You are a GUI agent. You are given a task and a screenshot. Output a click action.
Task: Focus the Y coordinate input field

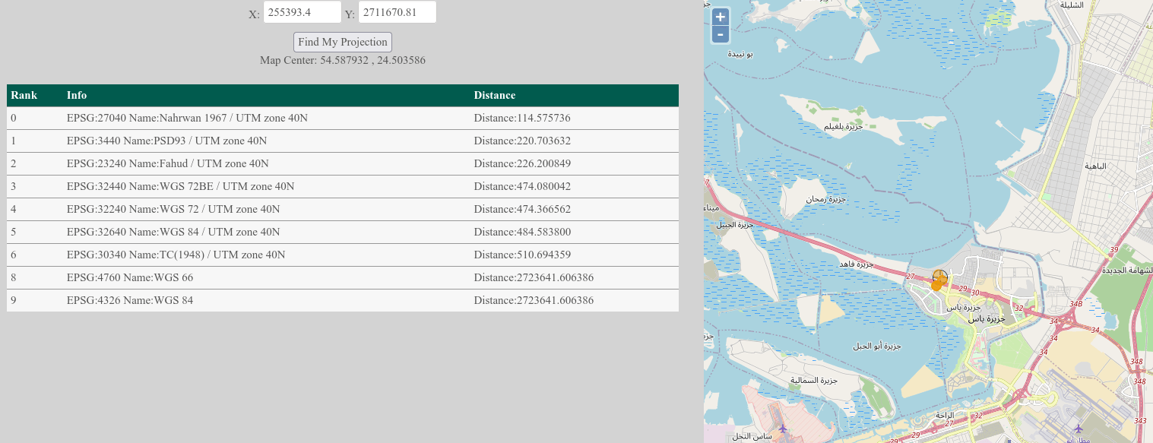coord(398,12)
